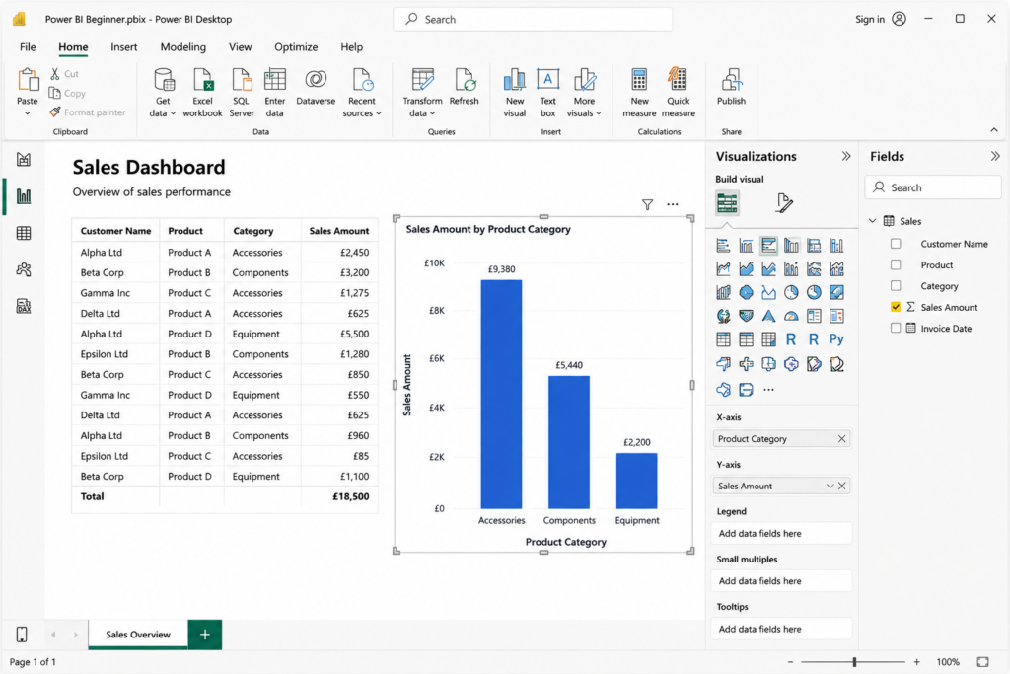Open the DAX query view icon
Viewport: 1010px width, 674px height.
[x=24, y=306]
